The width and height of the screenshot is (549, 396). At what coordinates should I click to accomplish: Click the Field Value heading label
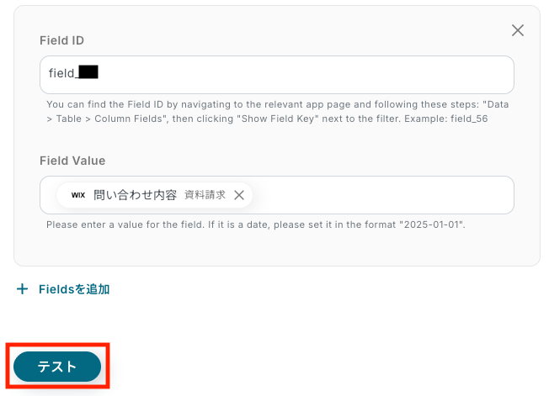coord(72,161)
